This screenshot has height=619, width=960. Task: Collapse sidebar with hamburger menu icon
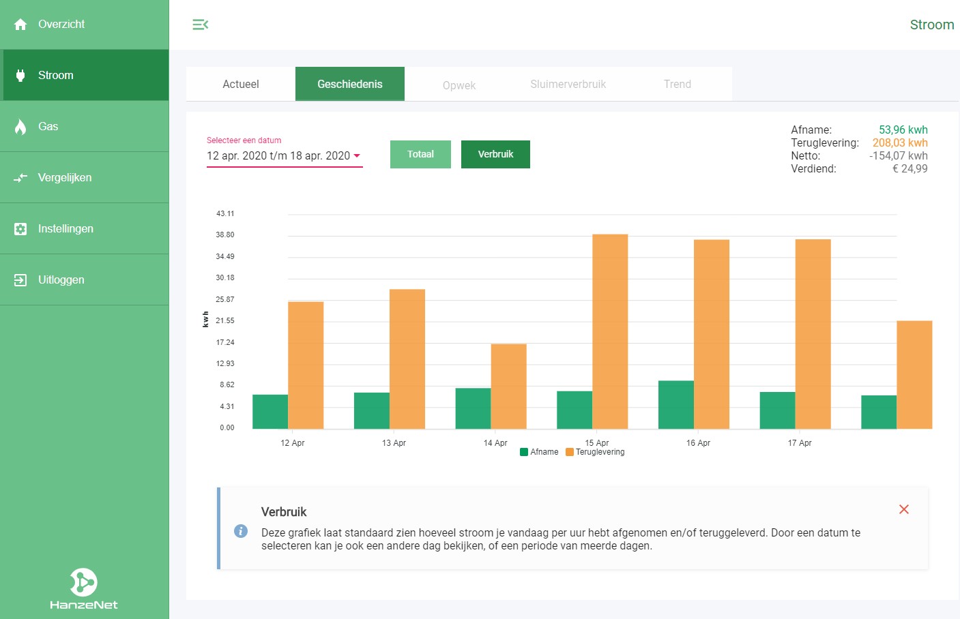200,25
